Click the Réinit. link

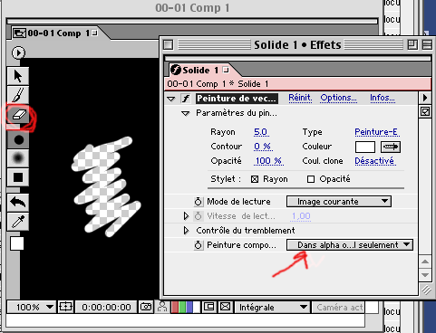coord(300,98)
